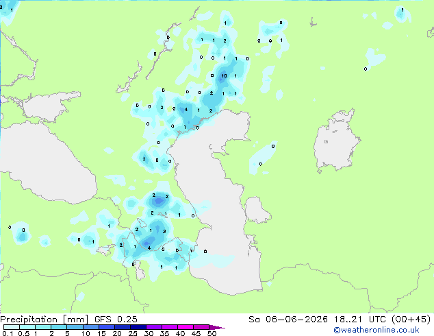This screenshot has width=434, height=336.
Task: Select the 5–10 mm legend swatch
Action: click(x=75, y=327)
